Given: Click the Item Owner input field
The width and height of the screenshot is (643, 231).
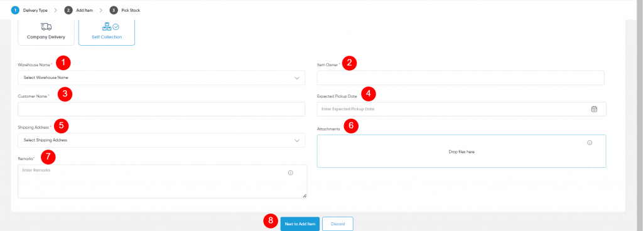Looking at the screenshot, I should (x=460, y=78).
